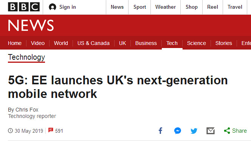Go to the Science section tab

click(x=197, y=43)
